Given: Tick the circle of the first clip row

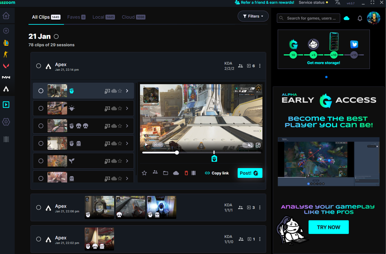Looking at the screenshot, I should [x=41, y=91].
